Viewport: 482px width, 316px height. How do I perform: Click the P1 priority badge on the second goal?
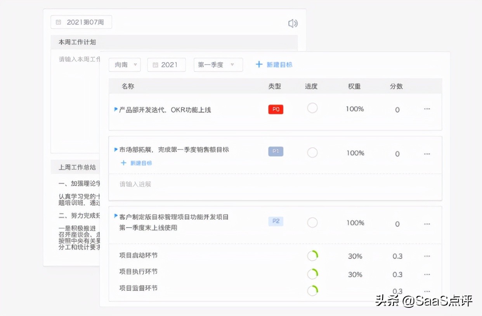click(275, 152)
